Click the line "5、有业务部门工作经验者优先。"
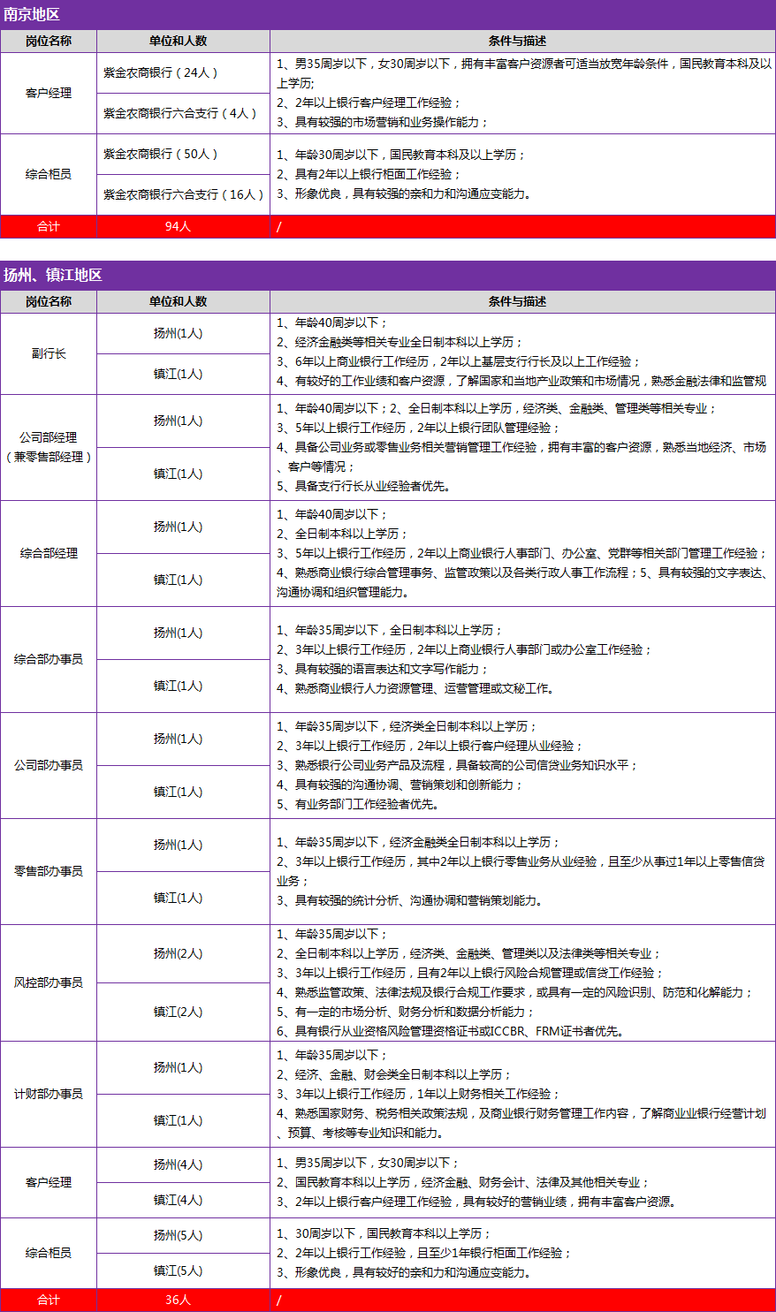This screenshot has width=776, height=1312. coord(358,804)
